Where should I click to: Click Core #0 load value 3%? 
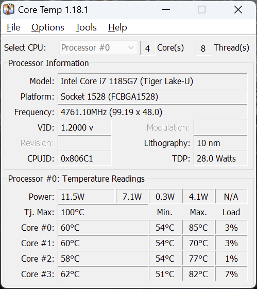231,228
